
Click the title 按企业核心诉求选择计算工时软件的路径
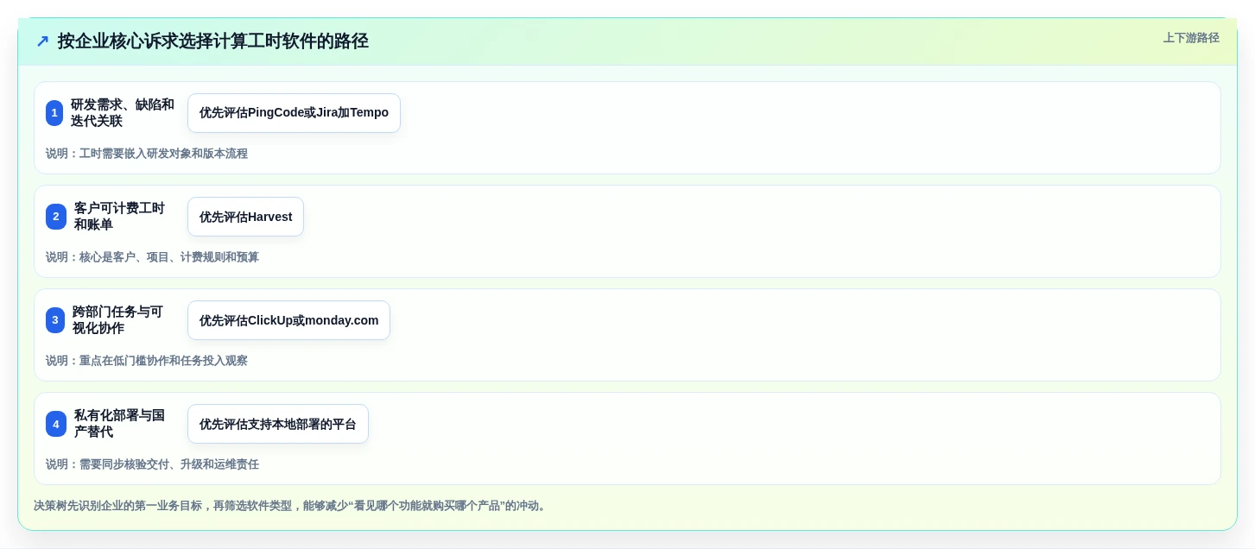pyautogui.click(x=213, y=41)
